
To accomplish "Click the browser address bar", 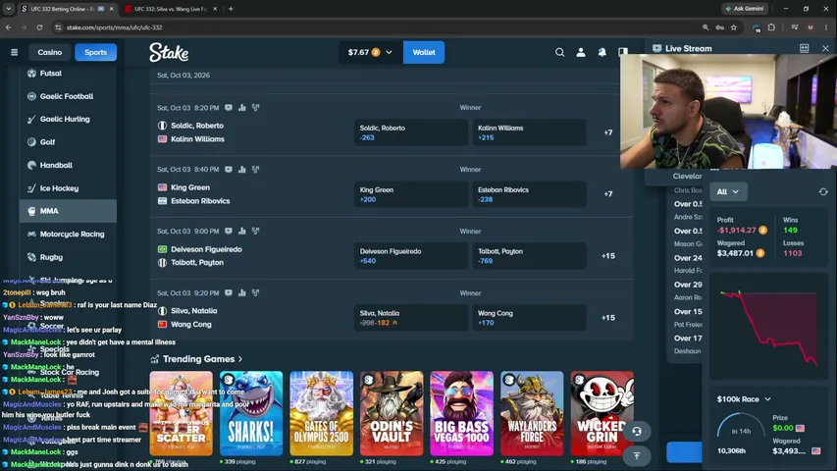I will coord(374,27).
